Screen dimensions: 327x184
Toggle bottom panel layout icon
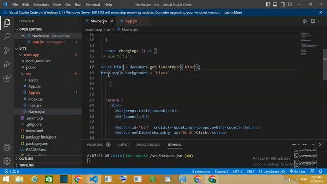click(275, 5)
